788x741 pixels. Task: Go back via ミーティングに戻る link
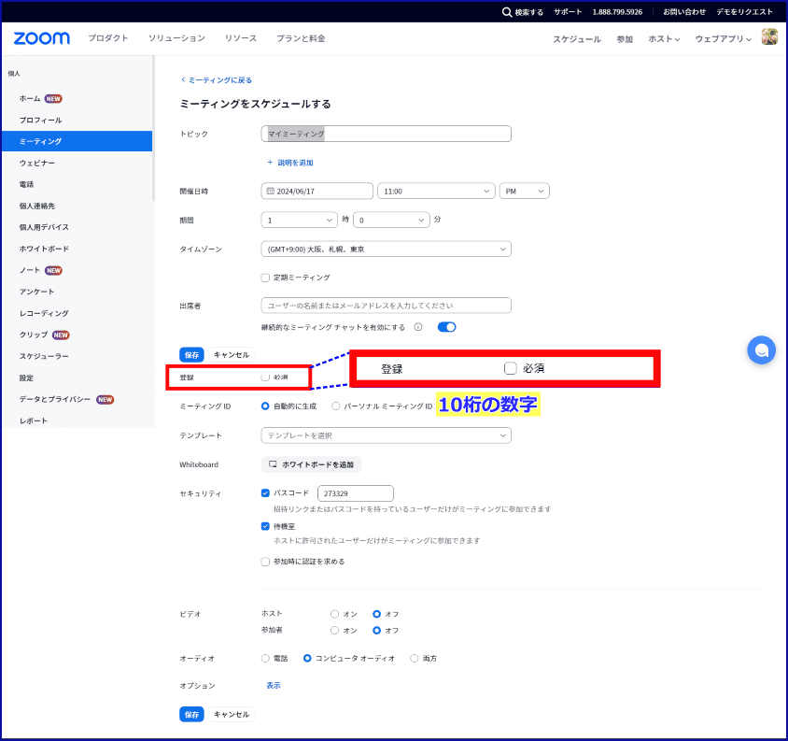(217, 80)
